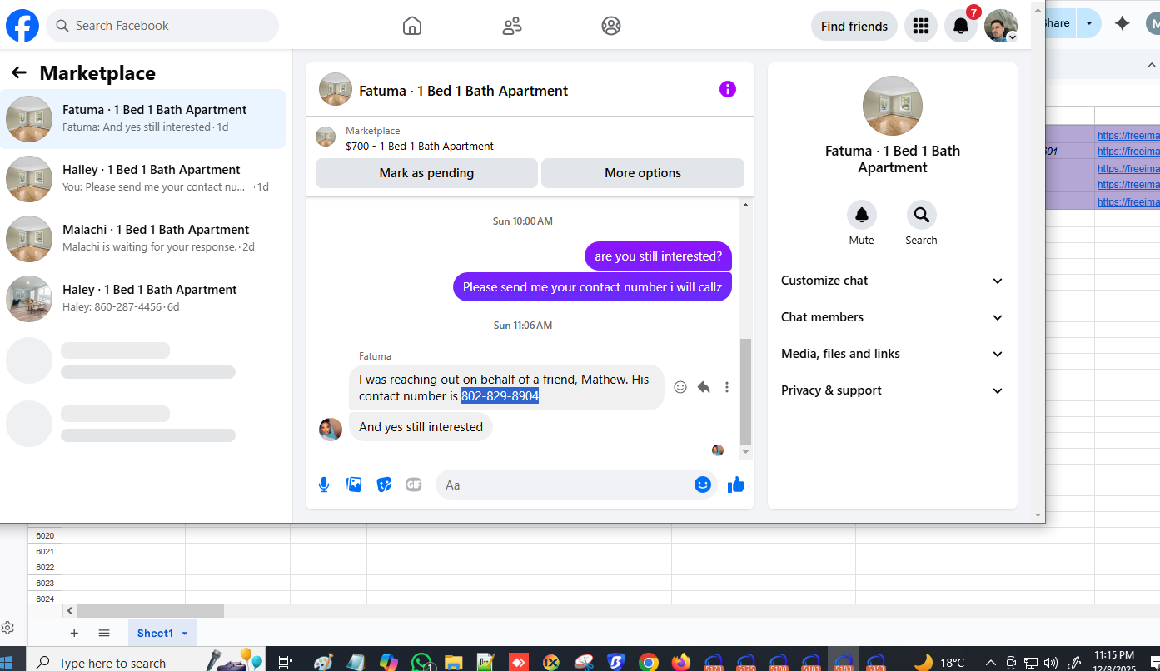The width and height of the screenshot is (1160, 671).
Task: Open Firefox from the taskbar
Action: coord(681,663)
